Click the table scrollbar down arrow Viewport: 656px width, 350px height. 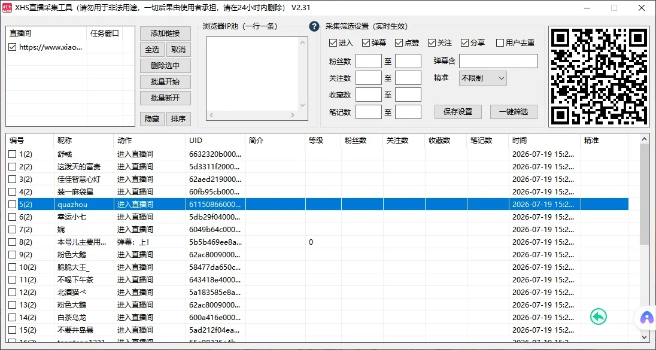645,337
